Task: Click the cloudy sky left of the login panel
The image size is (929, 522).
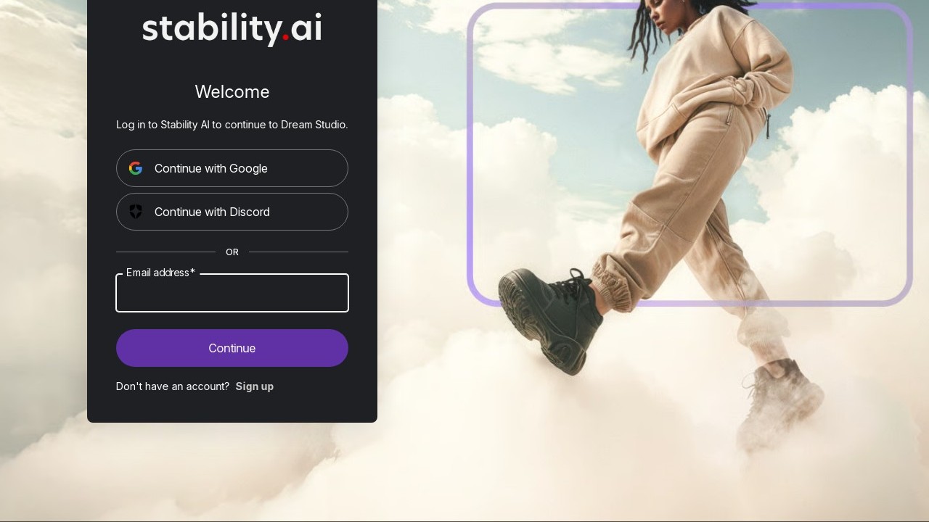Action: (x=44, y=217)
